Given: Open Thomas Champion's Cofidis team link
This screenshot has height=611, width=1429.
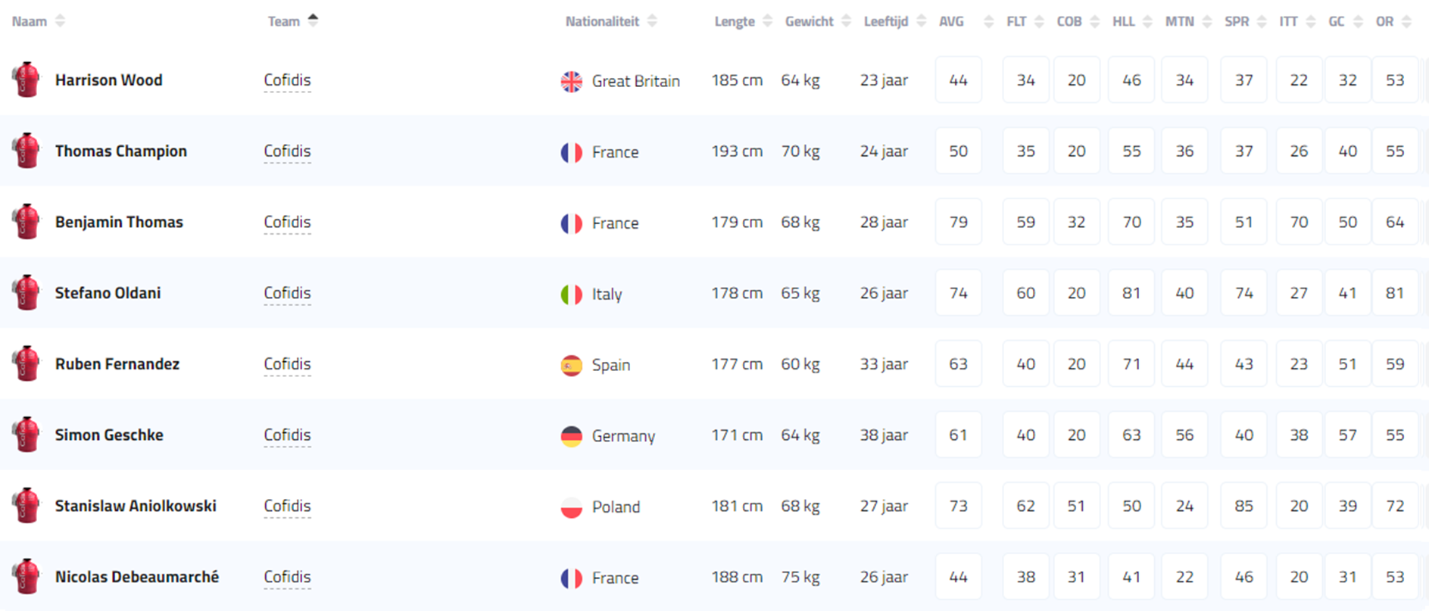Looking at the screenshot, I should [x=287, y=151].
